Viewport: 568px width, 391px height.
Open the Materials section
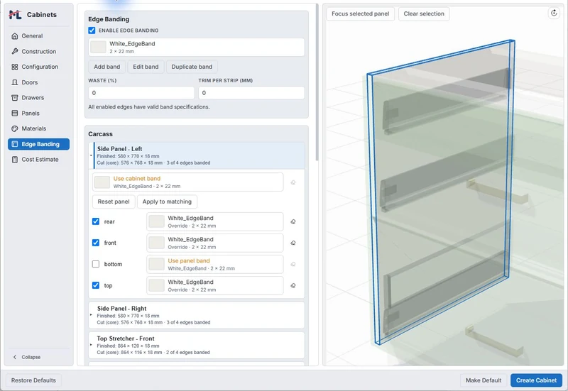click(x=38, y=128)
